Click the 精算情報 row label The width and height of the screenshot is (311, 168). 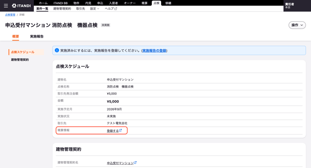[64, 130]
